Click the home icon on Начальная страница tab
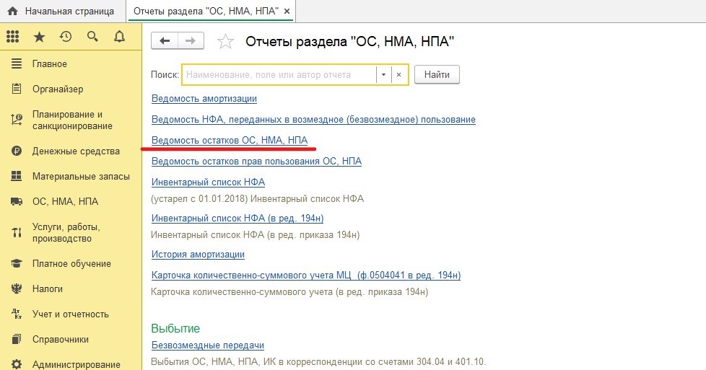This screenshot has width=706, height=370. click(12, 12)
